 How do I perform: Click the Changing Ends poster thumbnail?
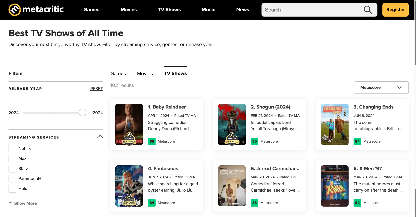click(x=335, y=124)
